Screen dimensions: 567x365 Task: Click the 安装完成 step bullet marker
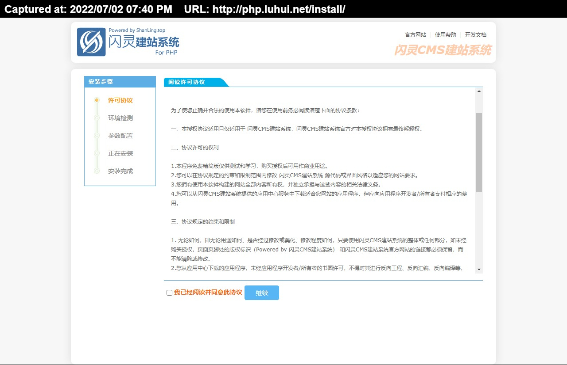point(97,171)
